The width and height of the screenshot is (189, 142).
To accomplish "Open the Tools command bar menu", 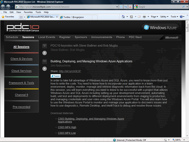I will 174,17.
